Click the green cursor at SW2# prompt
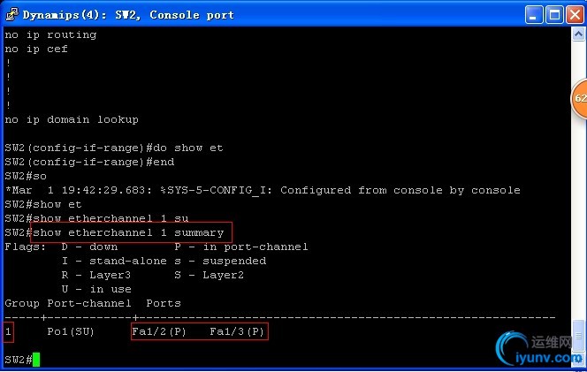 coord(36,360)
